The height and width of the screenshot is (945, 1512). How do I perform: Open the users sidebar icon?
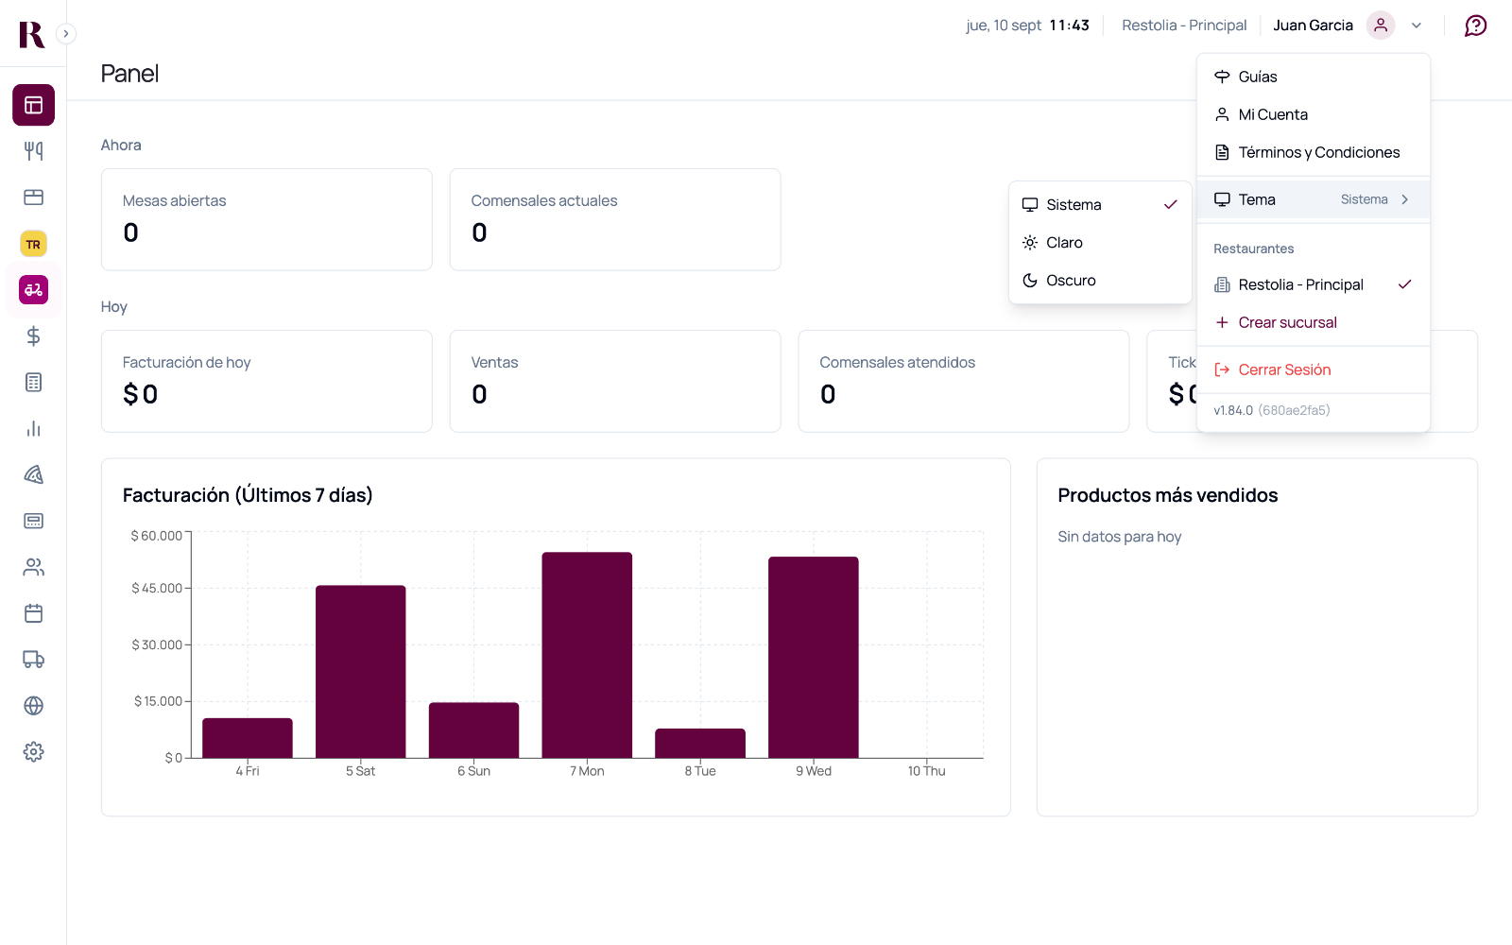coord(33,567)
